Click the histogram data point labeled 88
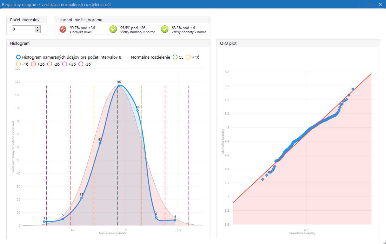The width and height of the screenshot is (386, 244). 137,110
